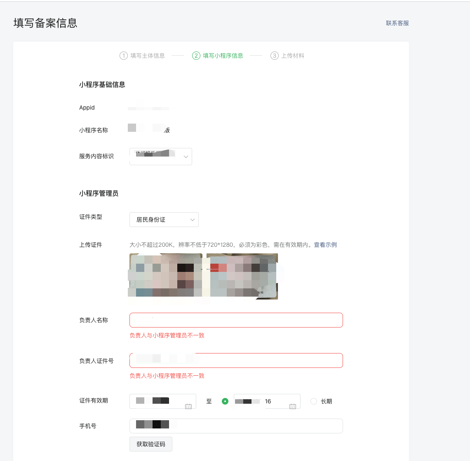Click the 小程序基础信息 section heading
470x461 pixels.
pyautogui.click(x=102, y=85)
